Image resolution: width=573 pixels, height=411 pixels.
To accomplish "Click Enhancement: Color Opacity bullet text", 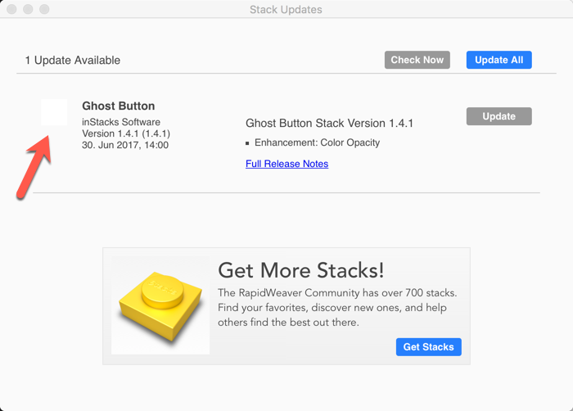I will point(318,142).
